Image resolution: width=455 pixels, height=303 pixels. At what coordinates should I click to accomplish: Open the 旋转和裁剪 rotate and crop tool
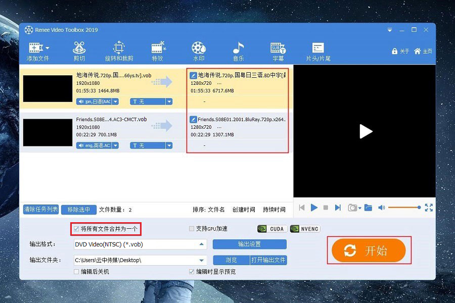pyautogui.click(x=119, y=52)
